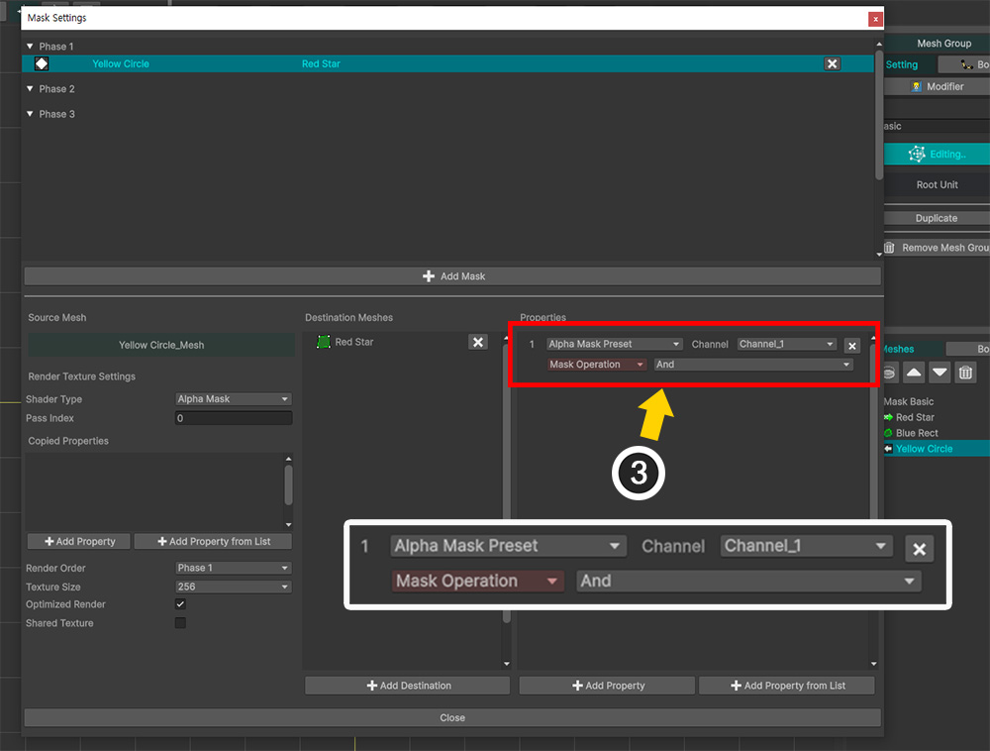Image resolution: width=990 pixels, height=751 pixels.
Task: Click the Modifier tab icon in right panel
Action: [x=917, y=86]
